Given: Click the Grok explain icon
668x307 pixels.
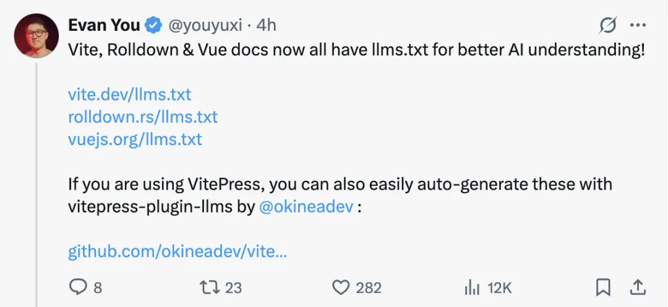Looking at the screenshot, I should pos(608,26).
